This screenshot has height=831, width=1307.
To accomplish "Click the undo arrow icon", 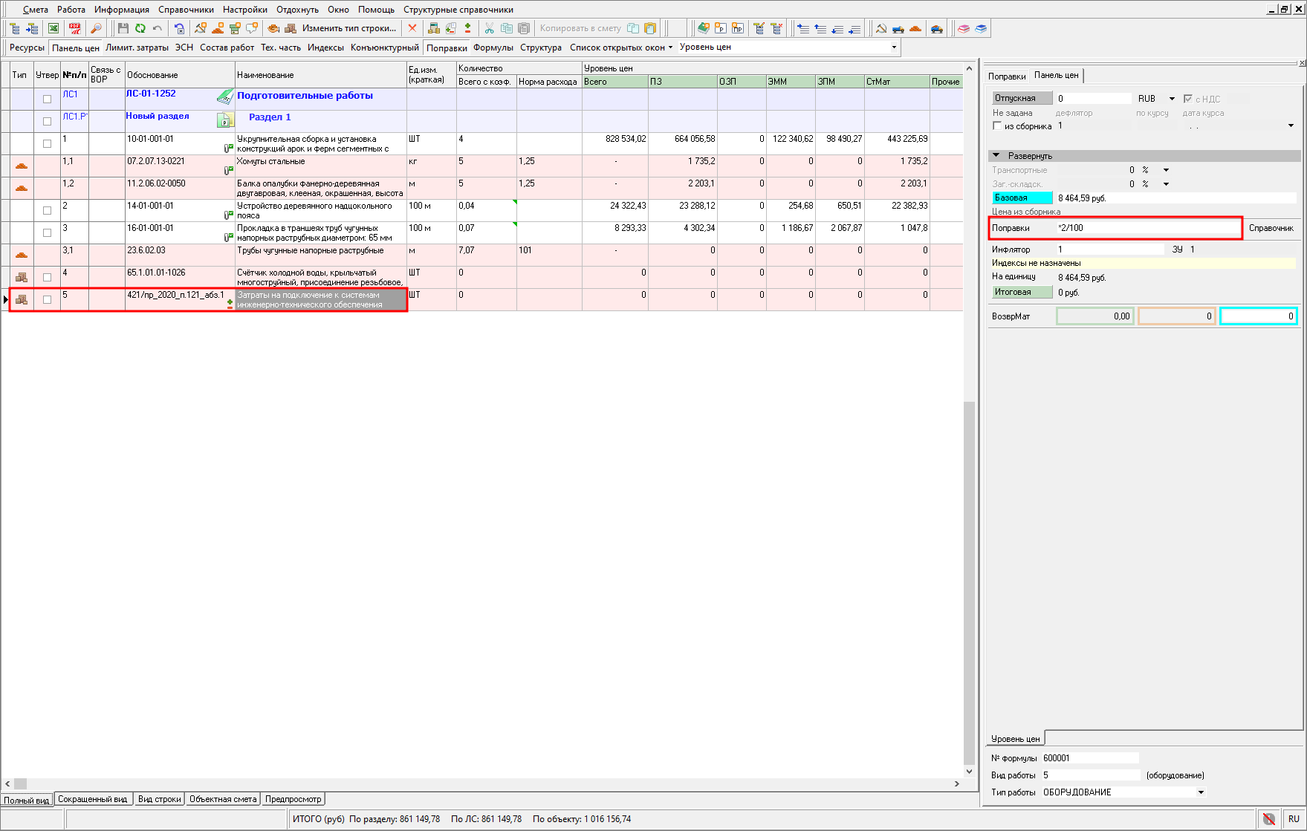I will [158, 28].
